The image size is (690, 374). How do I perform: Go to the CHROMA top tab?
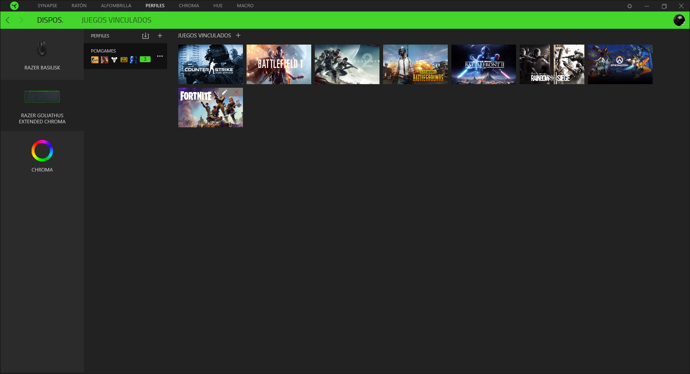coord(189,6)
